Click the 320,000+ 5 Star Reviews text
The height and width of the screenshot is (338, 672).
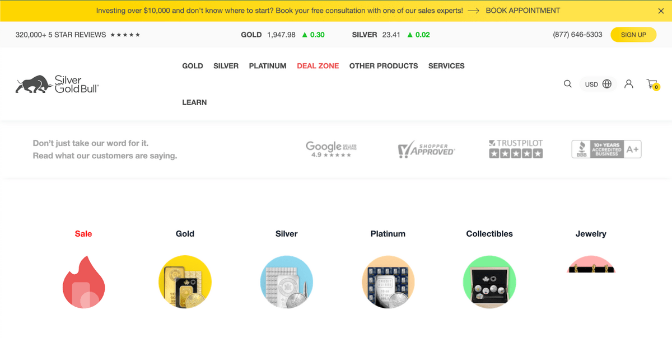[60, 35]
